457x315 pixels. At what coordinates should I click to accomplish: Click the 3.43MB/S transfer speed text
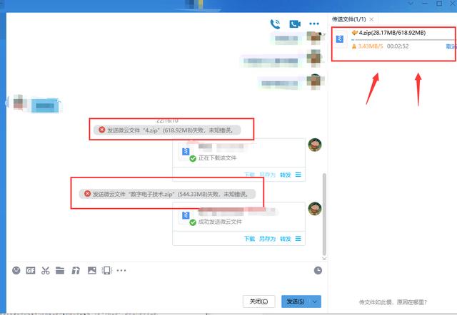371,46
